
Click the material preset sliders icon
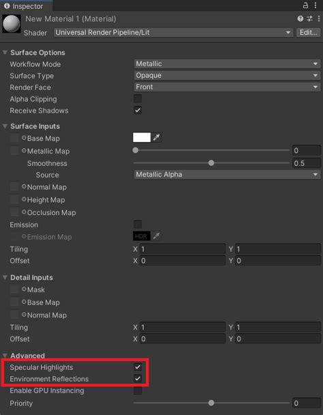click(309, 18)
